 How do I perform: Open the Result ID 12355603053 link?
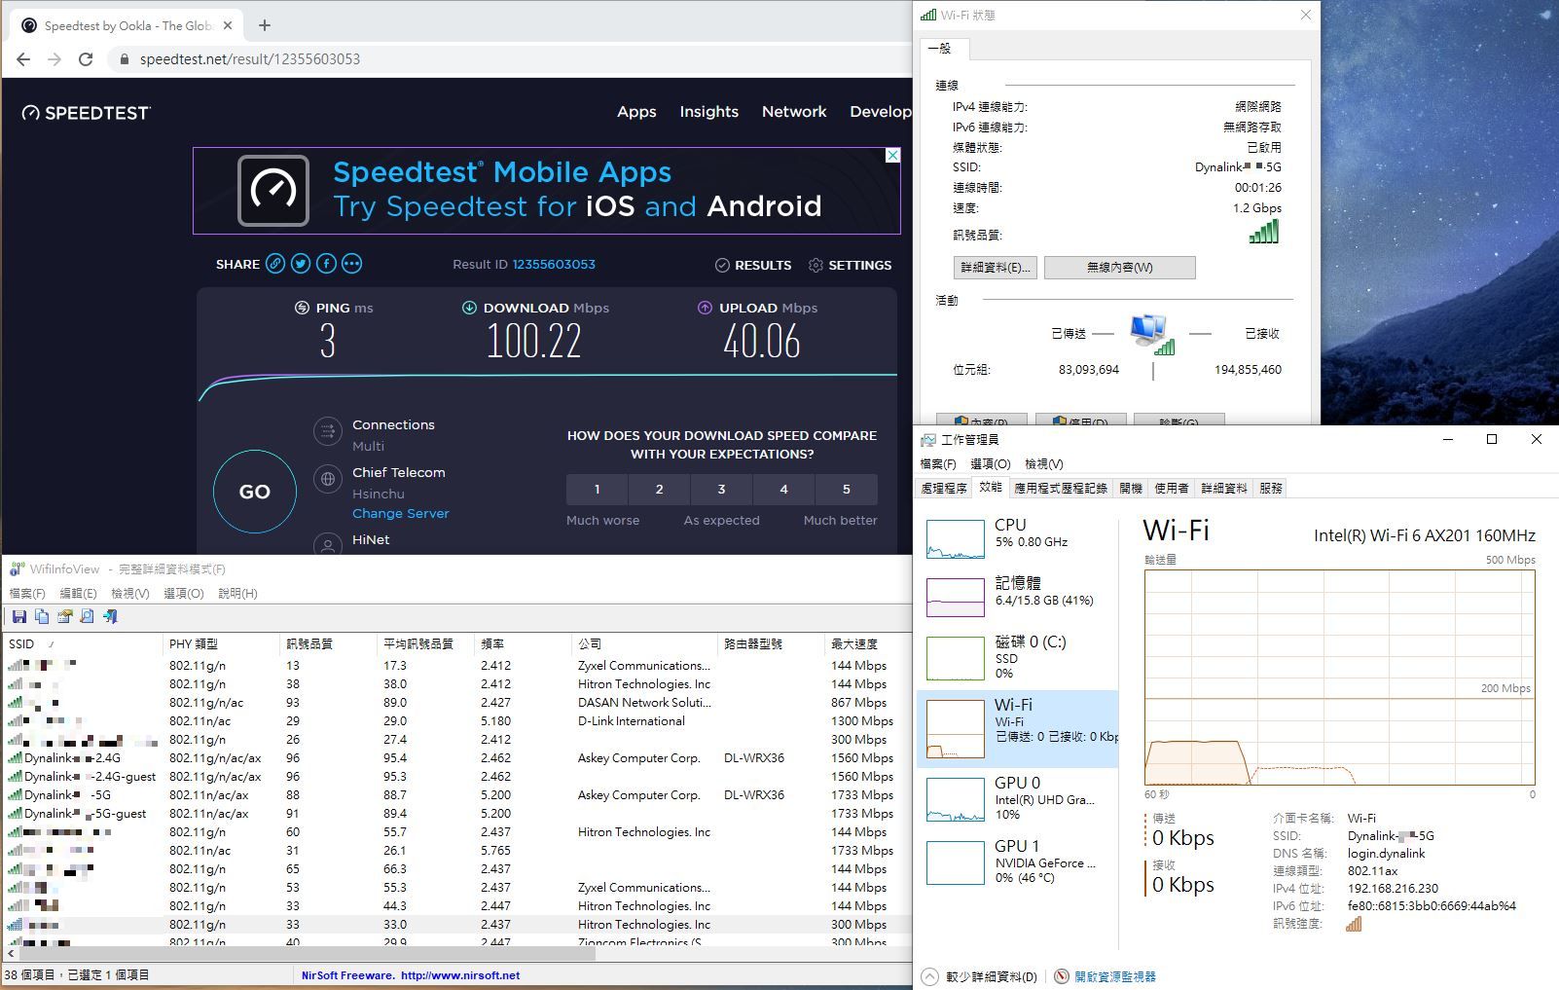[x=554, y=264]
